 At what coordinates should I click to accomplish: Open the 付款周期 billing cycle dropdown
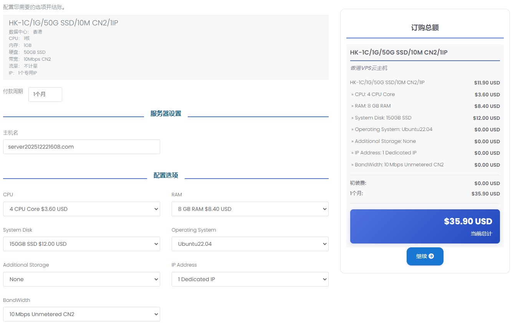pos(45,94)
